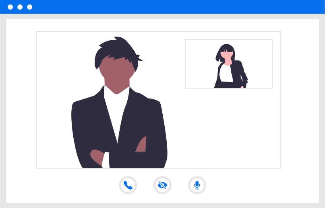Click the third white window dot
This screenshot has height=208, width=325.
click(x=30, y=7)
